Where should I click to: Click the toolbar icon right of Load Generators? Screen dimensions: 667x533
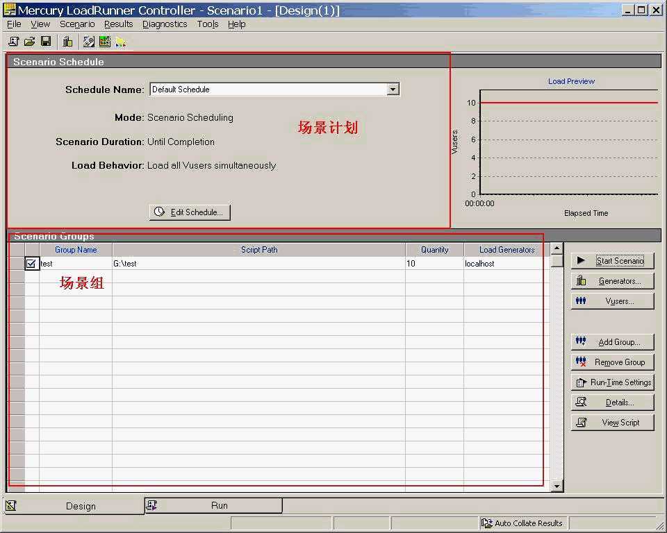(88, 41)
